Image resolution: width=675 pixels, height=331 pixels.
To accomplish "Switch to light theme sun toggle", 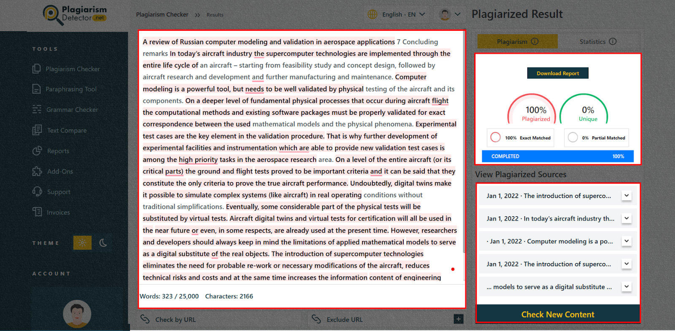I will 82,243.
